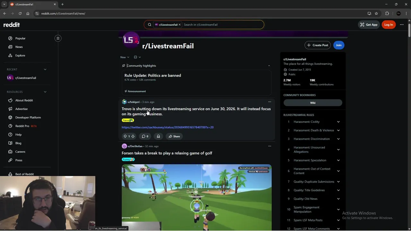Open the twitter.com zachbussey link
Screen dimensions: 411x231
[168, 127]
